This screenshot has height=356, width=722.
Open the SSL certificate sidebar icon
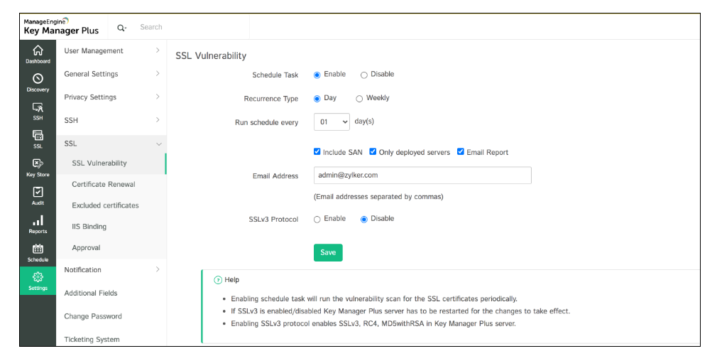pyautogui.click(x=38, y=136)
